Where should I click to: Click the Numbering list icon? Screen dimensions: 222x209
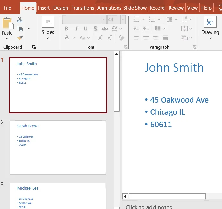point(152,19)
